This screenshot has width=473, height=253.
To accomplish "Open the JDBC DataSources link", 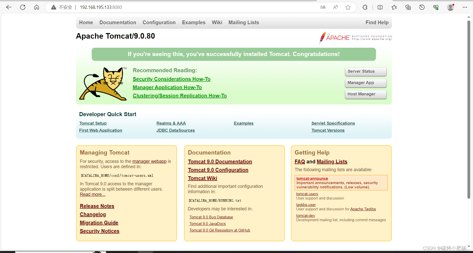I will pyautogui.click(x=176, y=130).
